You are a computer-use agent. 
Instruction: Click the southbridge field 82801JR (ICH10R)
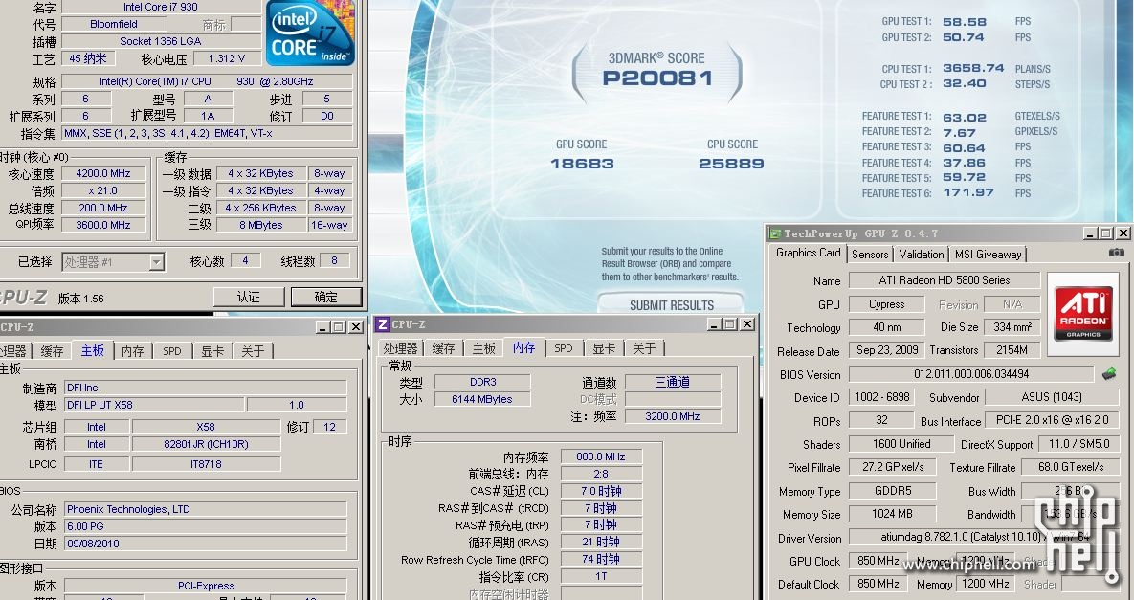click(206, 444)
